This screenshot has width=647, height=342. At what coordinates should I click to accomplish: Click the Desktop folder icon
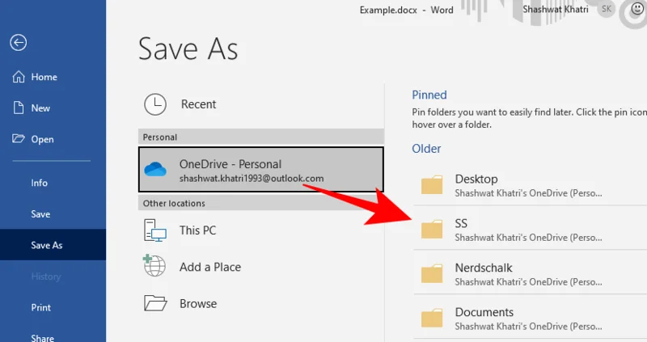[432, 185]
